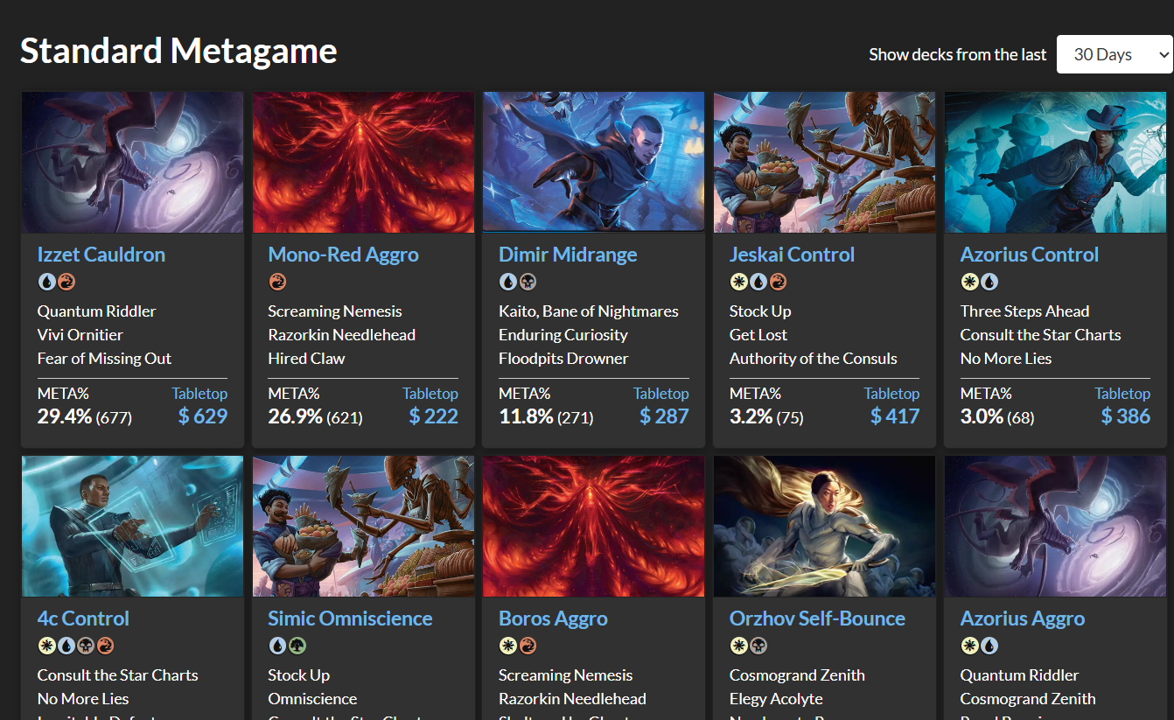The height and width of the screenshot is (720, 1174).
Task: Open the Azorius Control deck link
Action: (x=1029, y=255)
